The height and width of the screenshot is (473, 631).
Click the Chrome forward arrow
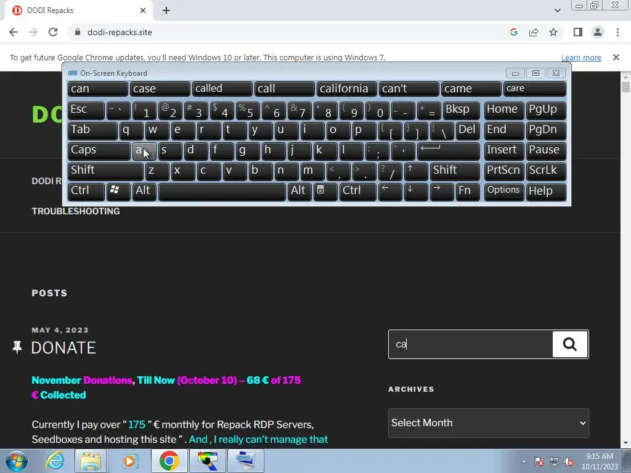(33, 32)
